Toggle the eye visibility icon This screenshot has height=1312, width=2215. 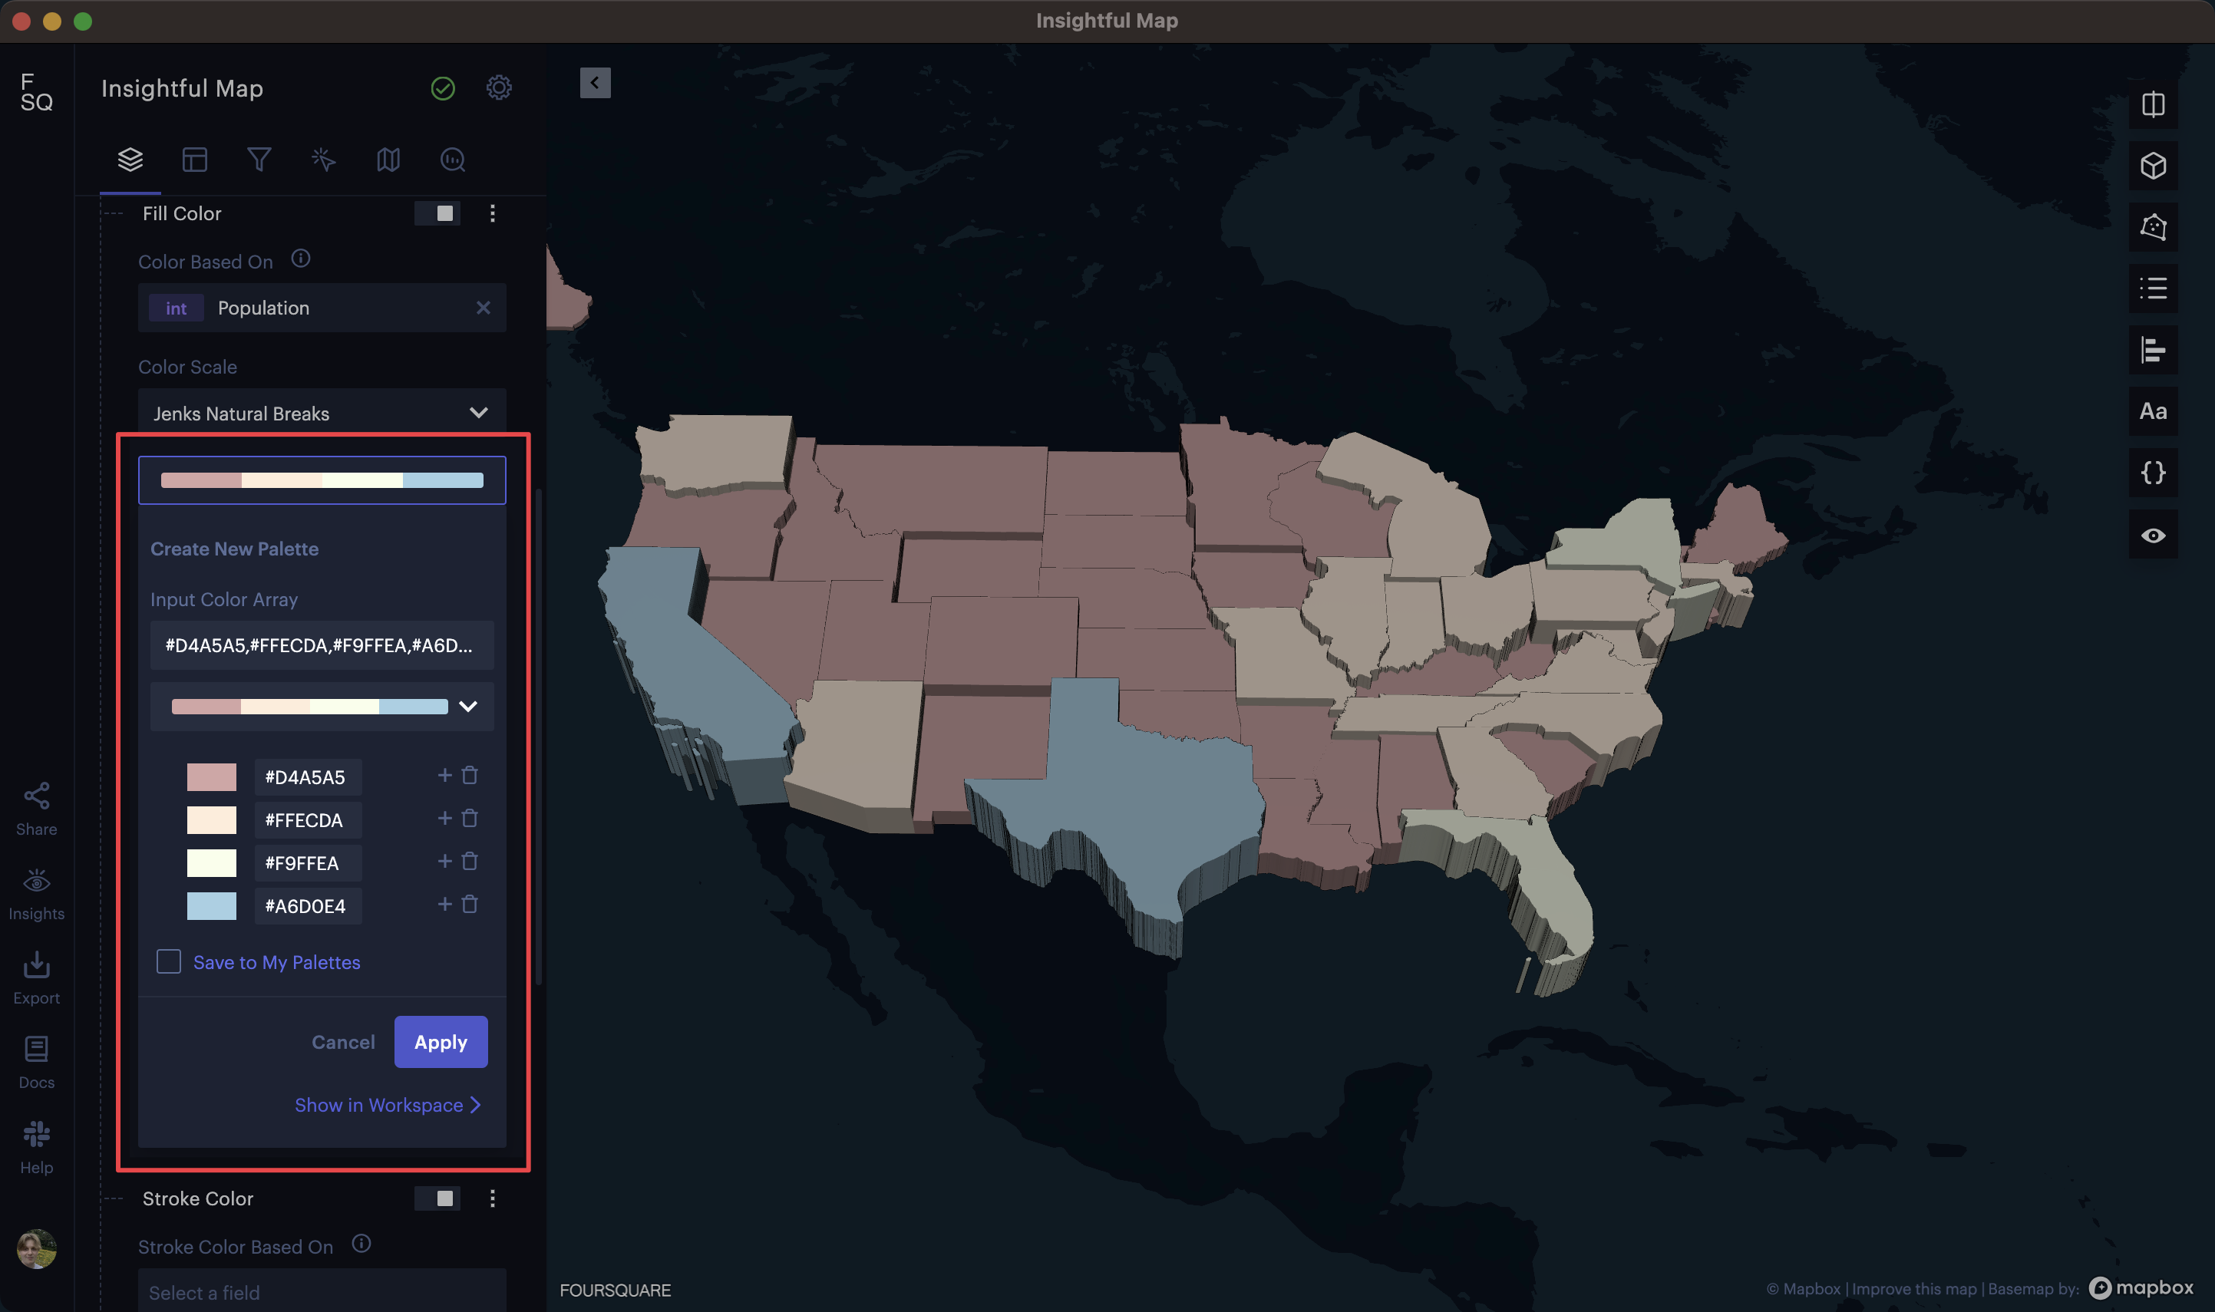[x=2152, y=536]
